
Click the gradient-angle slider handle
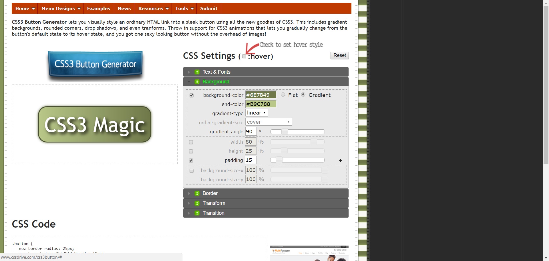click(x=285, y=132)
